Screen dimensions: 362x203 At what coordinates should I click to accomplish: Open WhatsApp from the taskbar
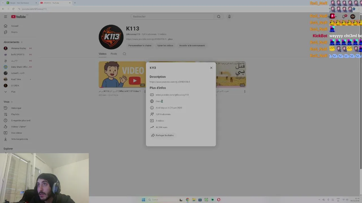206,200
